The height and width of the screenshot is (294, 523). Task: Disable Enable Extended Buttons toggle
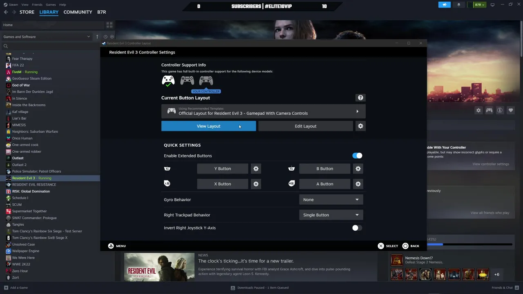click(x=357, y=156)
